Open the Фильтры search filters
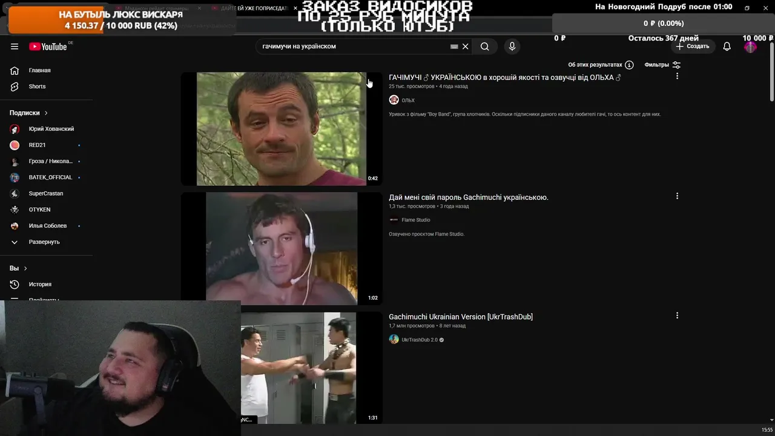Image resolution: width=775 pixels, height=436 pixels. (x=663, y=65)
